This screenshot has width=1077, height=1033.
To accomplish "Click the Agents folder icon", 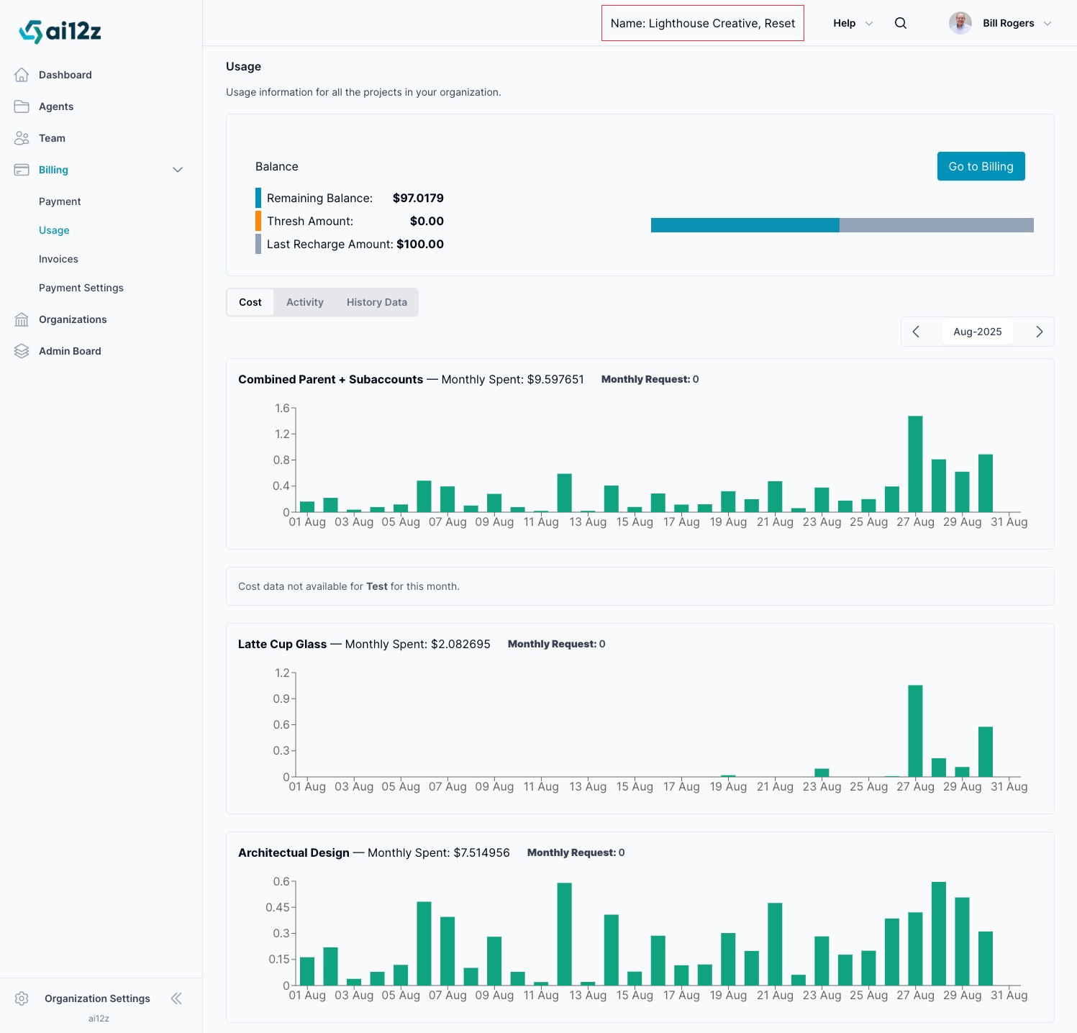I will (x=22, y=106).
